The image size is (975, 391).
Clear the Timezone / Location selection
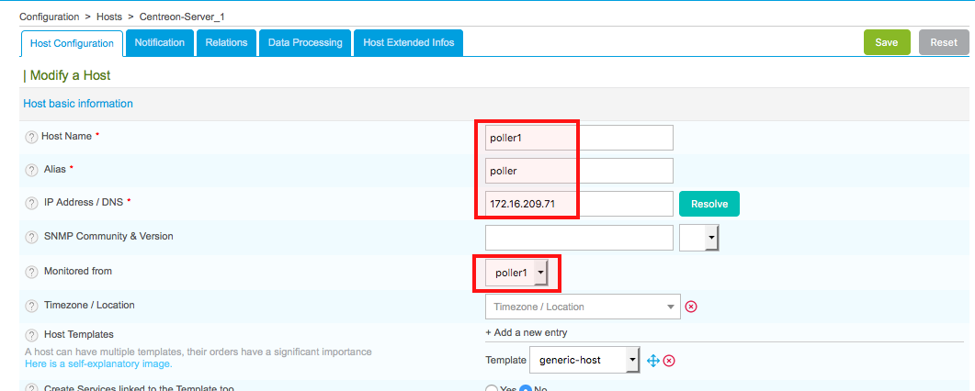point(691,307)
